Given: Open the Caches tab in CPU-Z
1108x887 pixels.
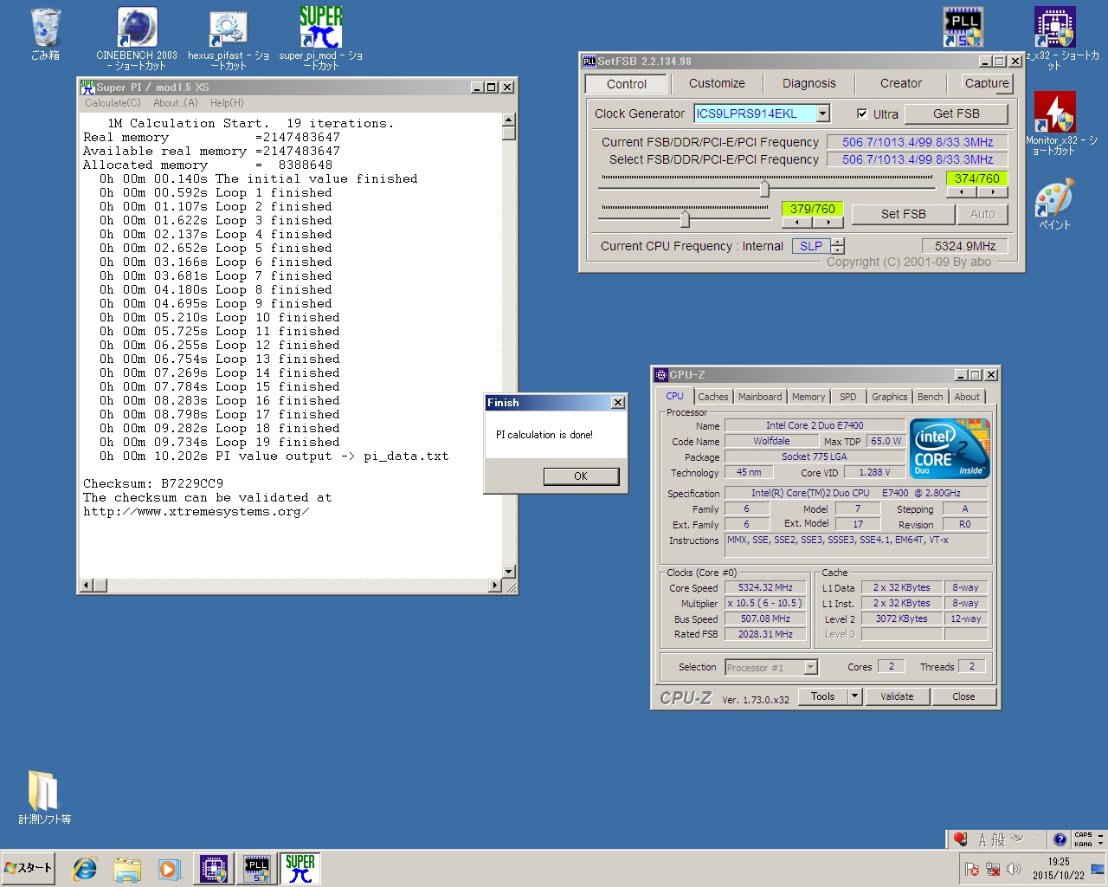Looking at the screenshot, I should (713, 397).
